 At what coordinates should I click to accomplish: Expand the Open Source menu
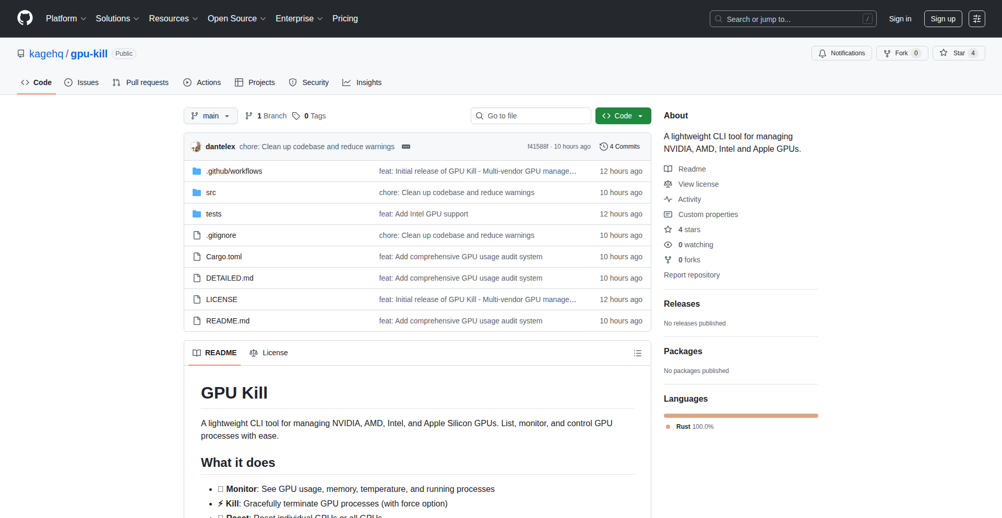click(236, 19)
